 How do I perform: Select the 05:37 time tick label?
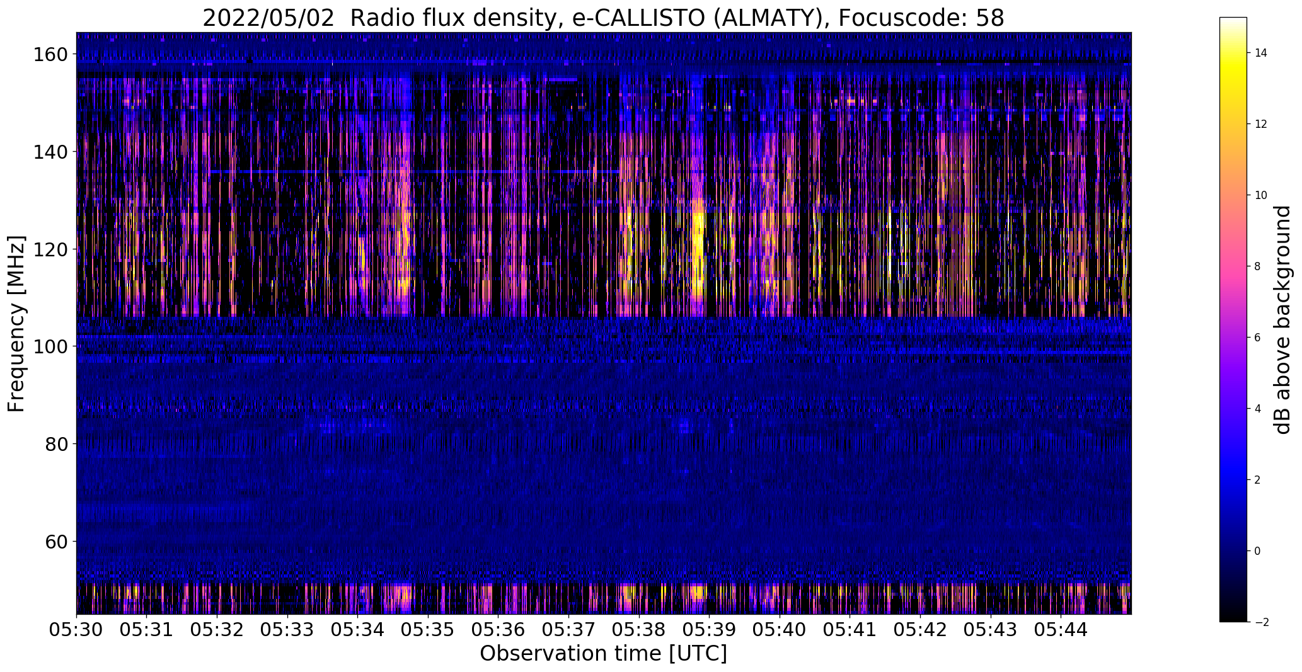pos(569,629)
